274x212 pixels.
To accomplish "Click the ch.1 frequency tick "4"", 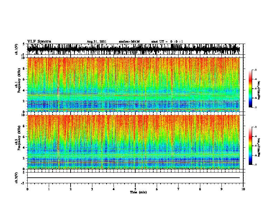I will click(x=24, y=90).
